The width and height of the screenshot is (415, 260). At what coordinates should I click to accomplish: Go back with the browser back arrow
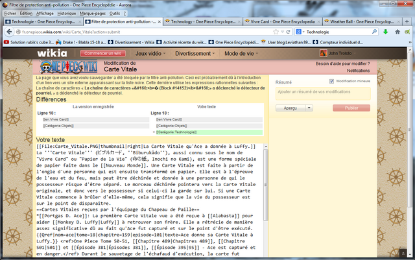click(9, 32)
